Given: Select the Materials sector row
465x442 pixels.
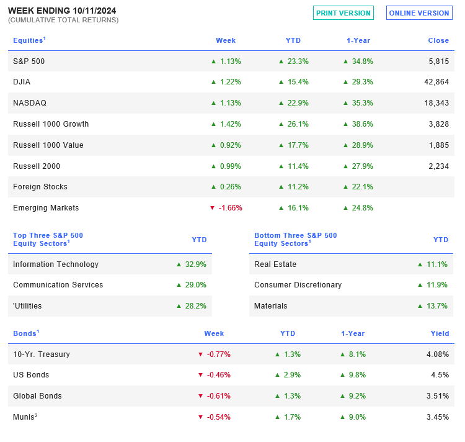Looking at the screenshot, I should coord(351,306).
